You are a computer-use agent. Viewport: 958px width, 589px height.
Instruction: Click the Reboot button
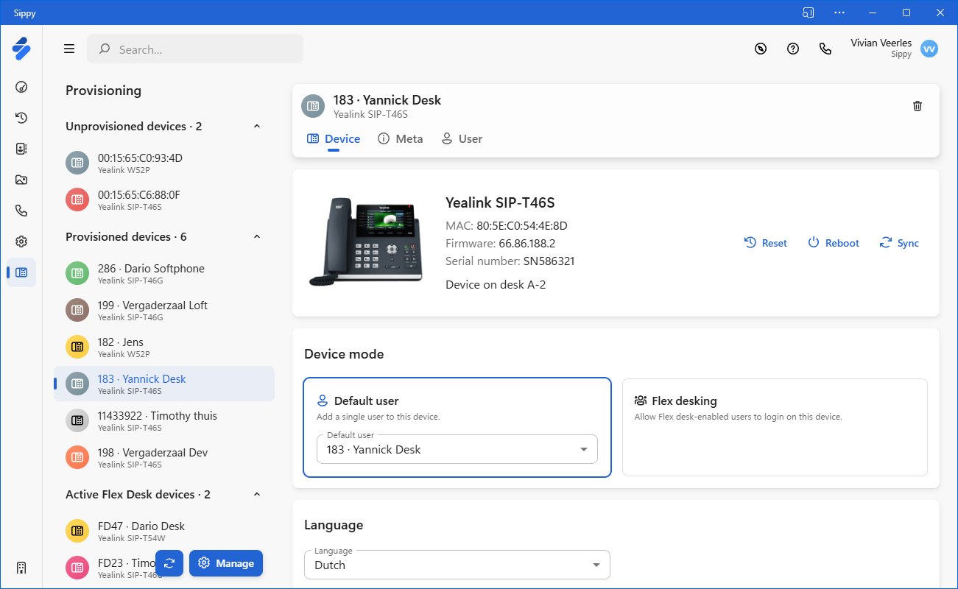(834, 243)
